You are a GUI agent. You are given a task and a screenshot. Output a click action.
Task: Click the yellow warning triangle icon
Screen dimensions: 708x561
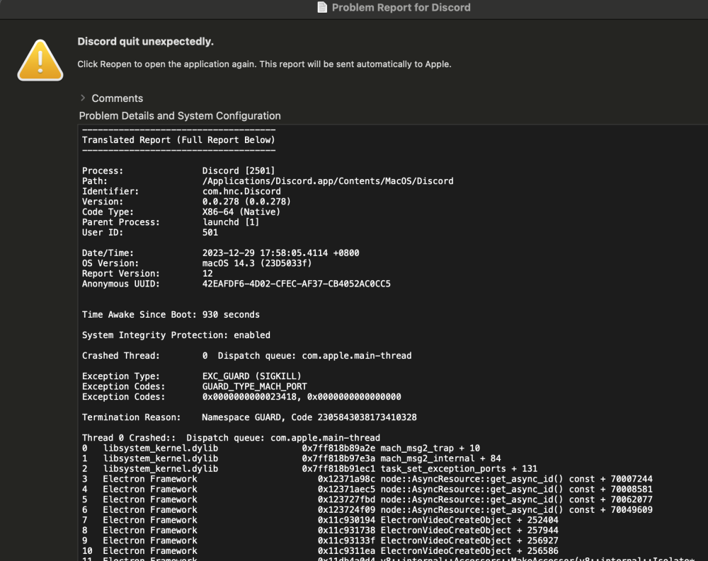click(40, 60)
